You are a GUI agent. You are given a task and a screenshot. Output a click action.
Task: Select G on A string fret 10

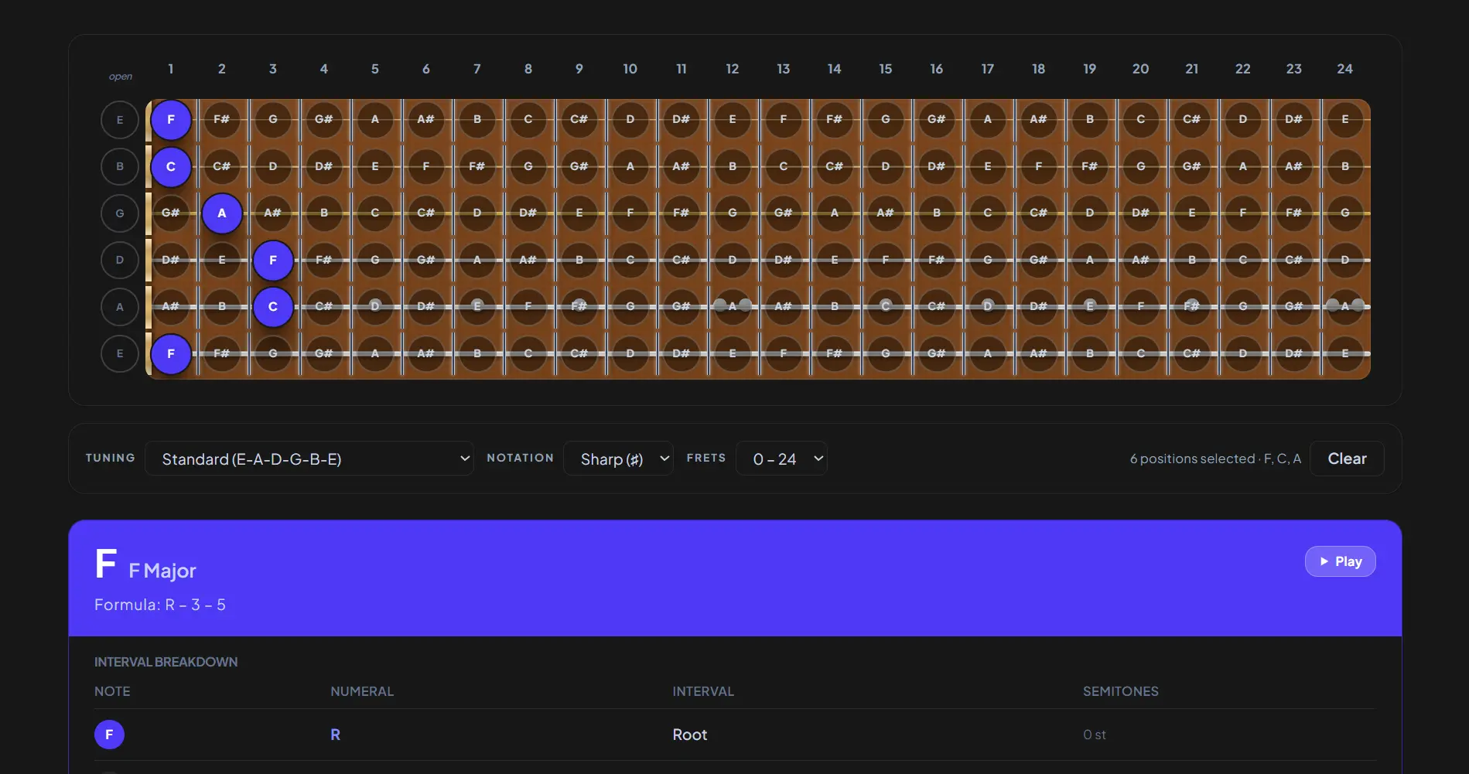click(x=630, y=307)
